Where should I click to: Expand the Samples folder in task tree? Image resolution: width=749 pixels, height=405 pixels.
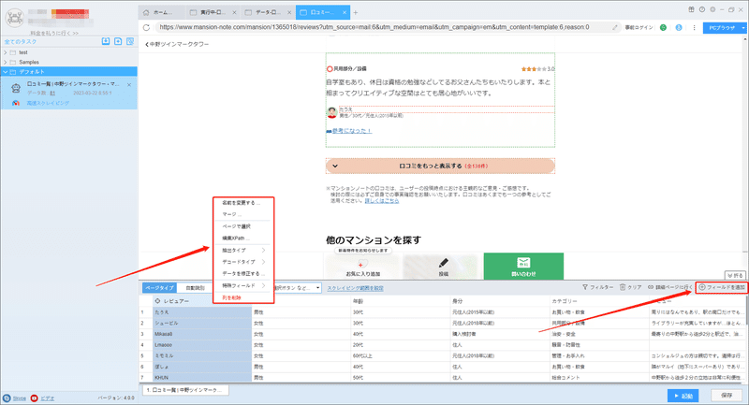point(6,62)
